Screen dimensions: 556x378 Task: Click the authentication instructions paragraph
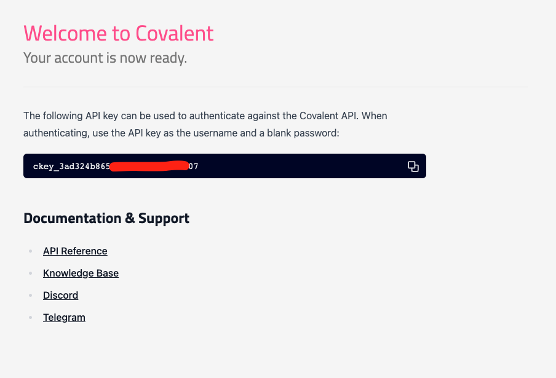(205, 124)
